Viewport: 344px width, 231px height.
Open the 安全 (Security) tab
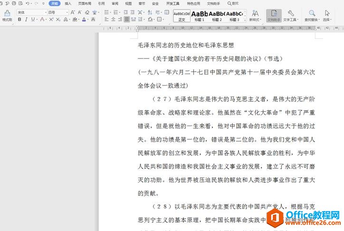(x=155, y=3)
